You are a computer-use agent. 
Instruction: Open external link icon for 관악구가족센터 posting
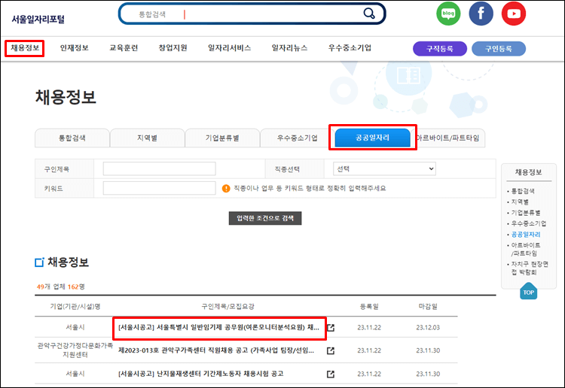click(x=330, y=350)
